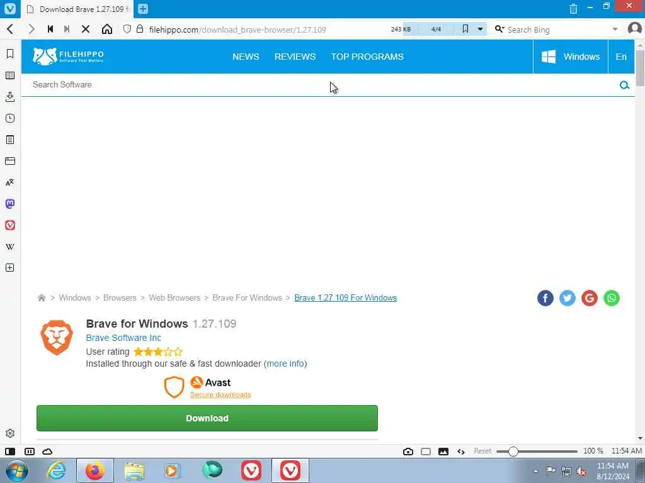Click the green Download button
645x483 pixels.
[207, 418]
